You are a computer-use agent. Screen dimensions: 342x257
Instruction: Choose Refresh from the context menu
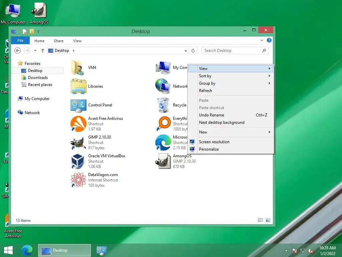tap(231, 91)
